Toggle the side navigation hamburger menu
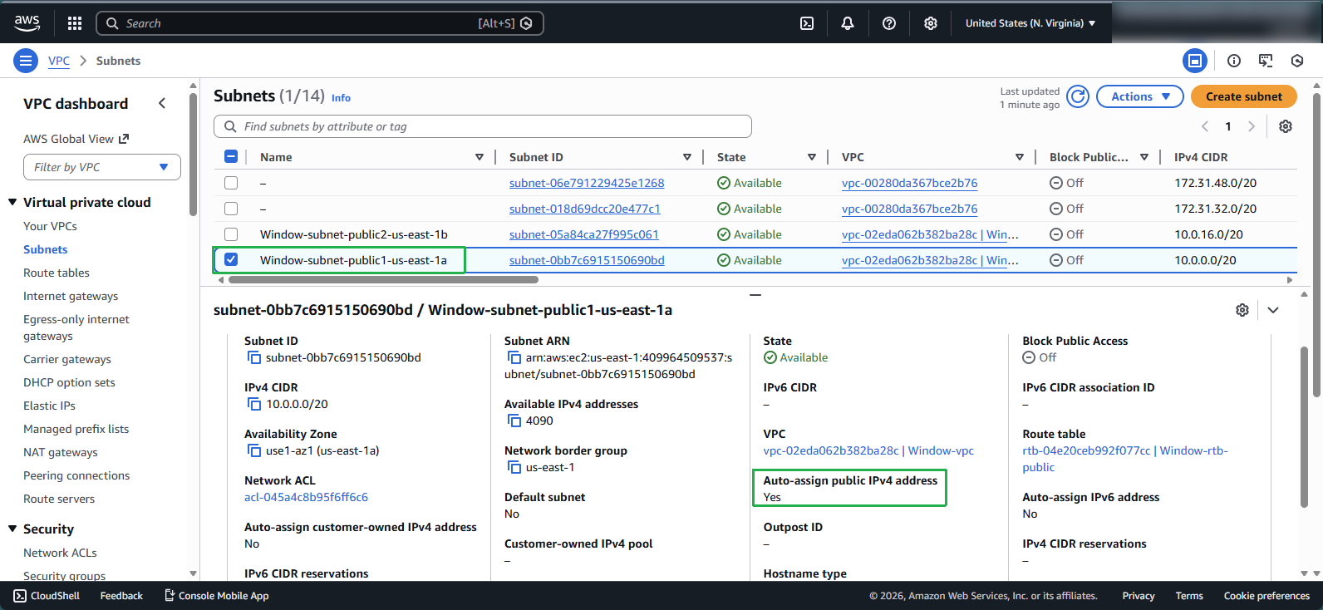Screen dimensions: 1323x610 coord(26,61)
